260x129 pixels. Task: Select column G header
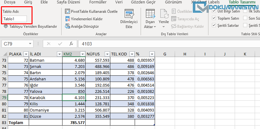coord(165,54)
